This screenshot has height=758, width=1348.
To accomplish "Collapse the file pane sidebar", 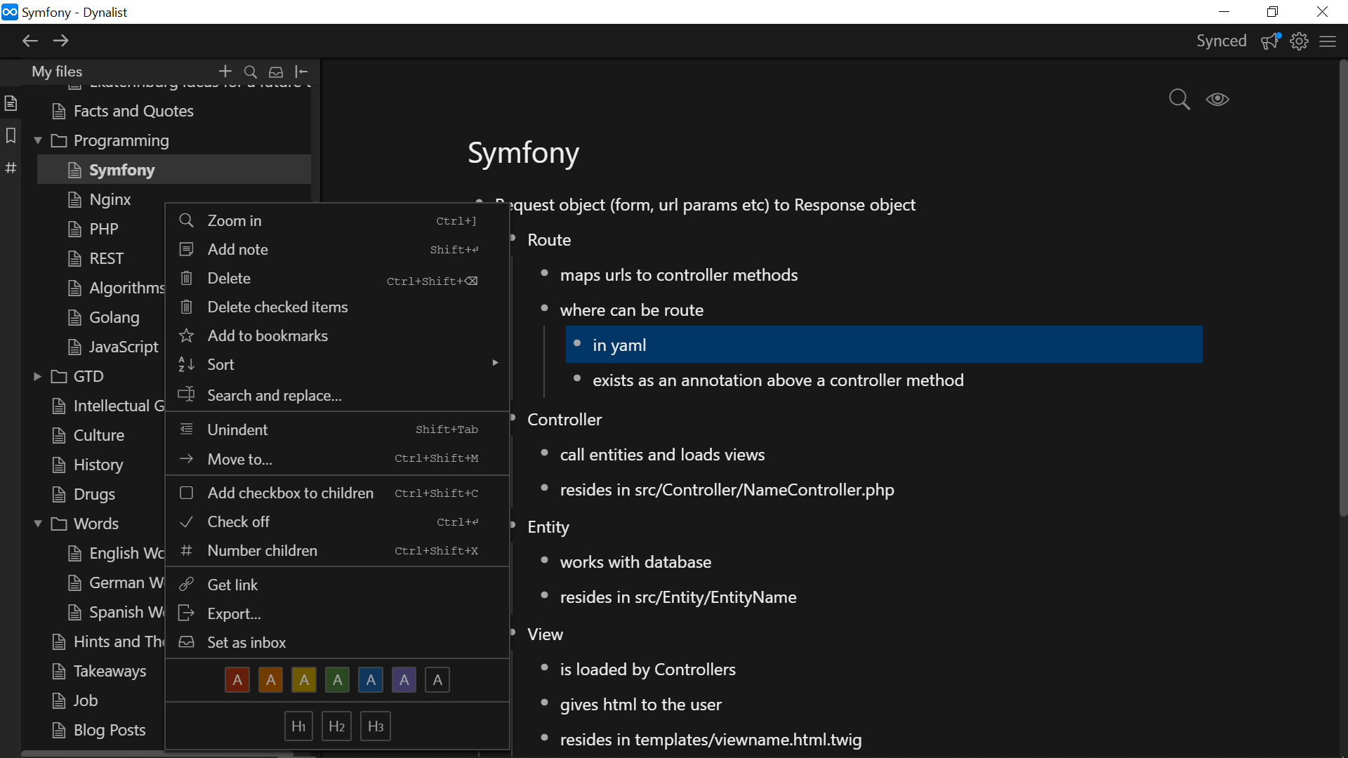I will (301, 72).
